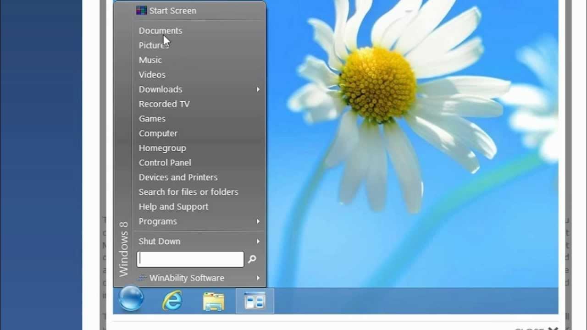Open the Homegroup entry
The image size is (587, 330).
tap(162, 148)
